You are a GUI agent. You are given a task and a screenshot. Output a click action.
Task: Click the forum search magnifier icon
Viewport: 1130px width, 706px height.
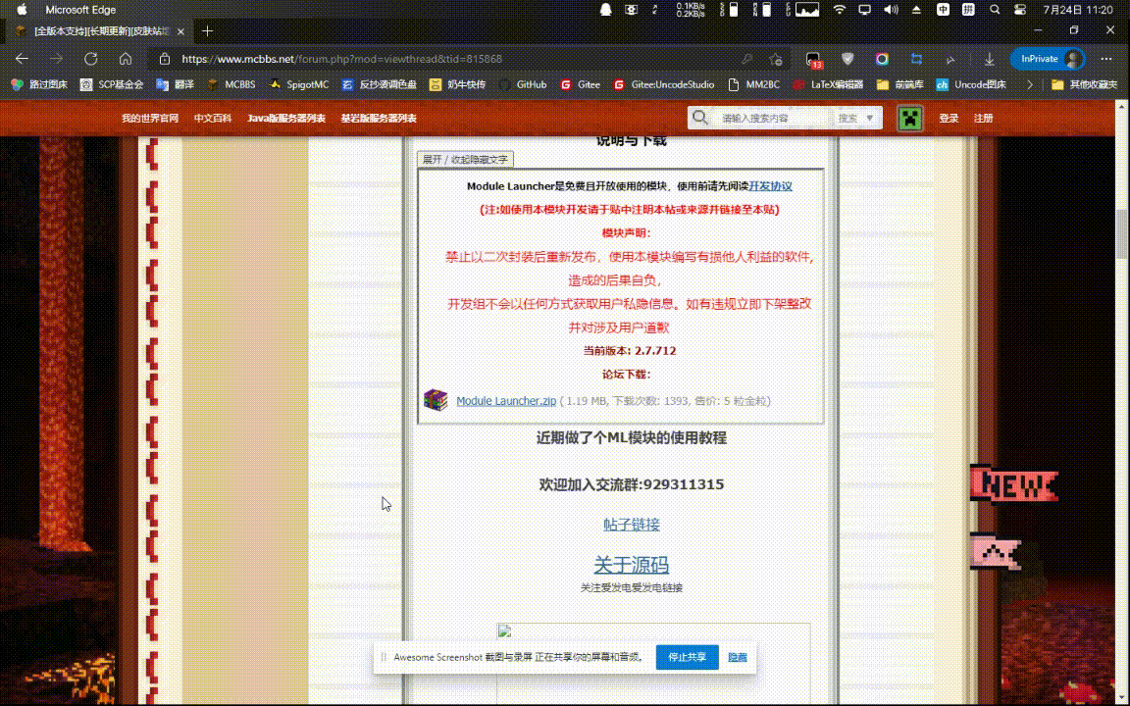coord(699,118)
